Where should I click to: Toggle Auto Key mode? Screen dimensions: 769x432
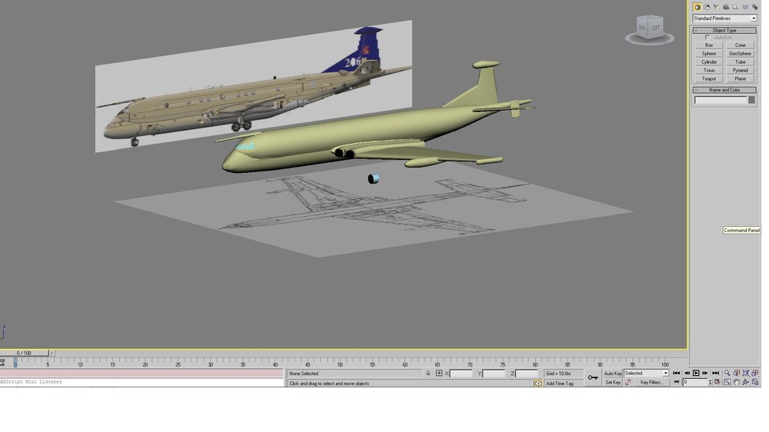[x=613, y=373]
